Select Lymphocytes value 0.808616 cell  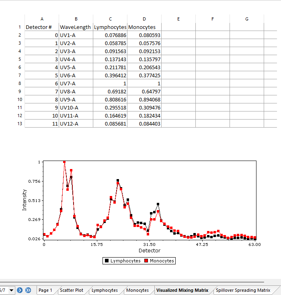click(x=110, y=99)
